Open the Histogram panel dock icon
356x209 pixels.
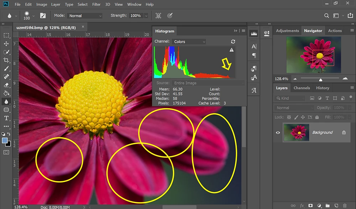[254, 33]
